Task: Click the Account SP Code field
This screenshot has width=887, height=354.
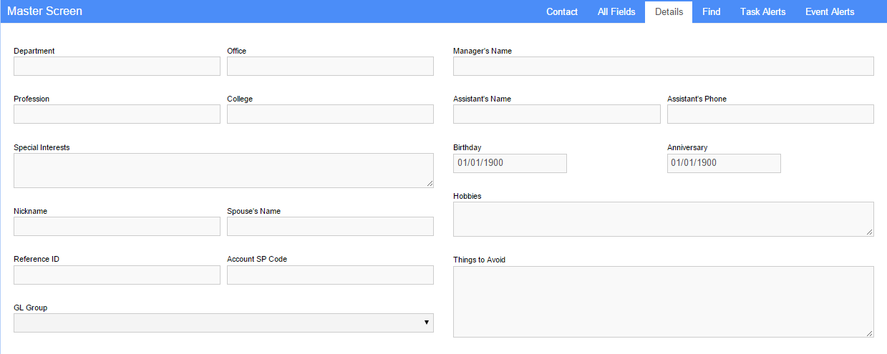Action: click(x=330, y=275)
